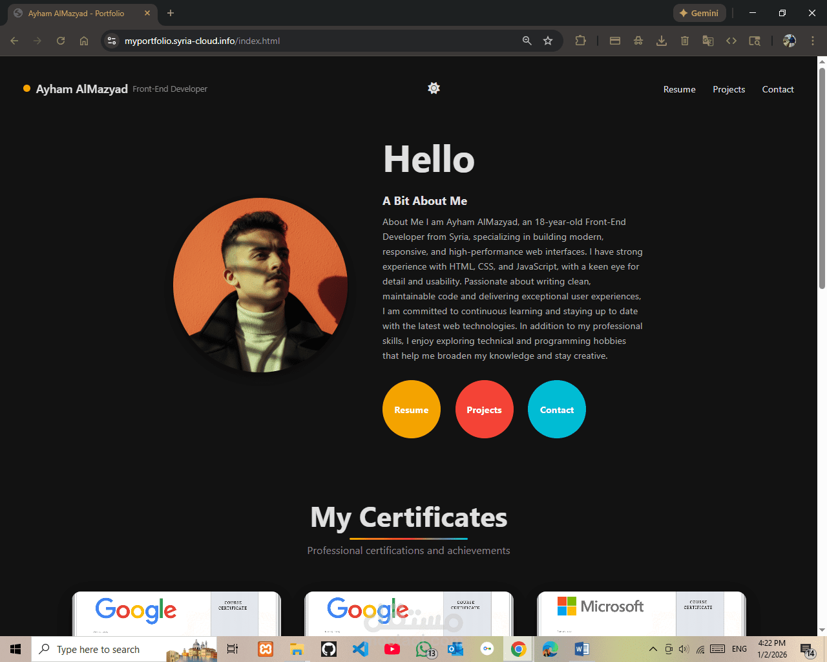Bookmark the page with the star icon
The width and height of the screenshot is (827, 662).
(547, 40)
